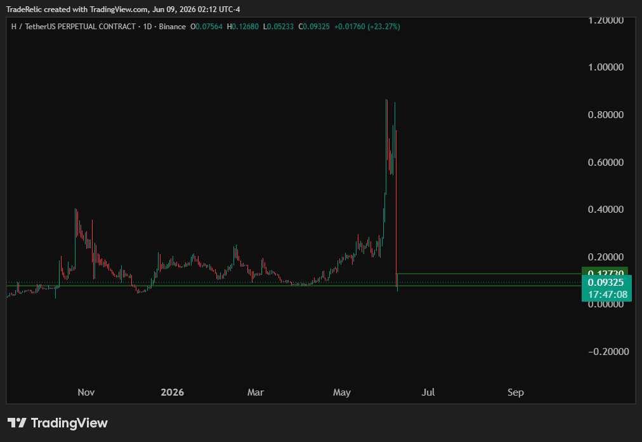Click the 2026 label on time axis
This screenshot has width=642, height=442.
click(173, 392)
